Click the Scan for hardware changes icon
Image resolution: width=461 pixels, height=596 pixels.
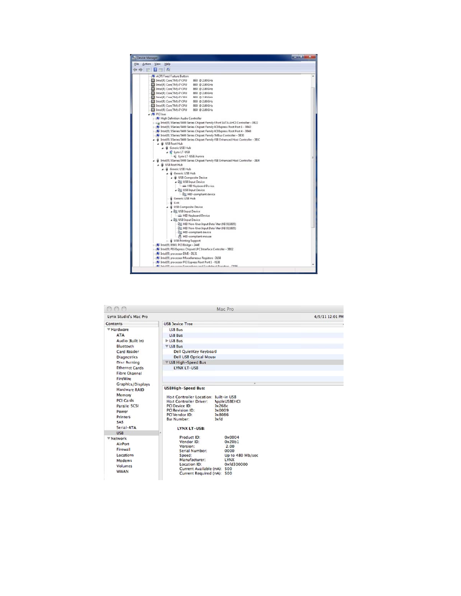(168, 69)
